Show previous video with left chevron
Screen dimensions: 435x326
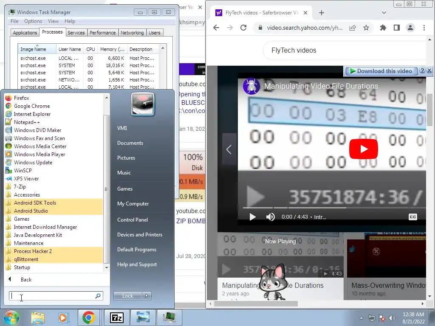[x=229, y=149]
